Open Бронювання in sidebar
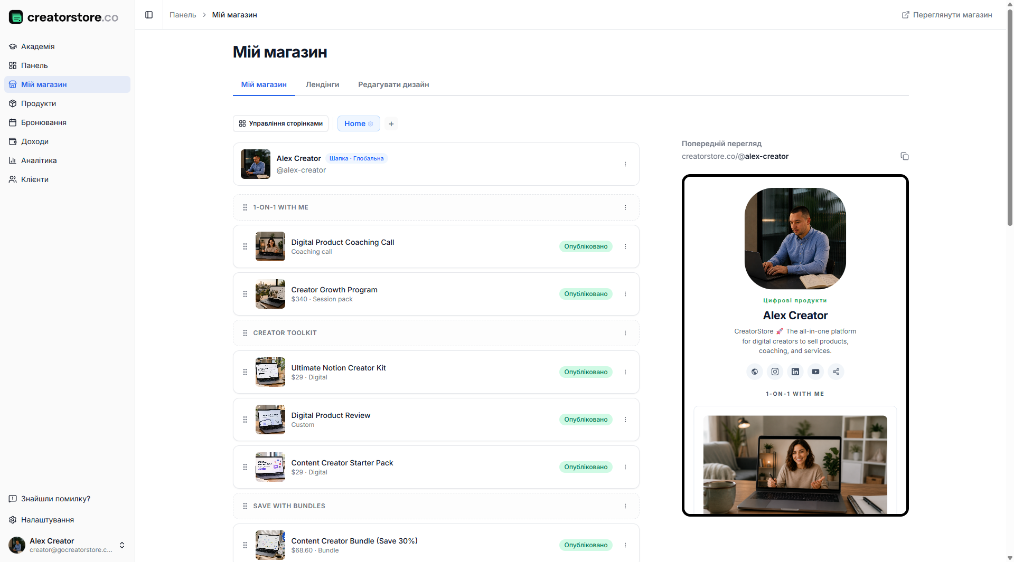The height and width of the screenshot is (562, 1014). [x=67, y=122]
